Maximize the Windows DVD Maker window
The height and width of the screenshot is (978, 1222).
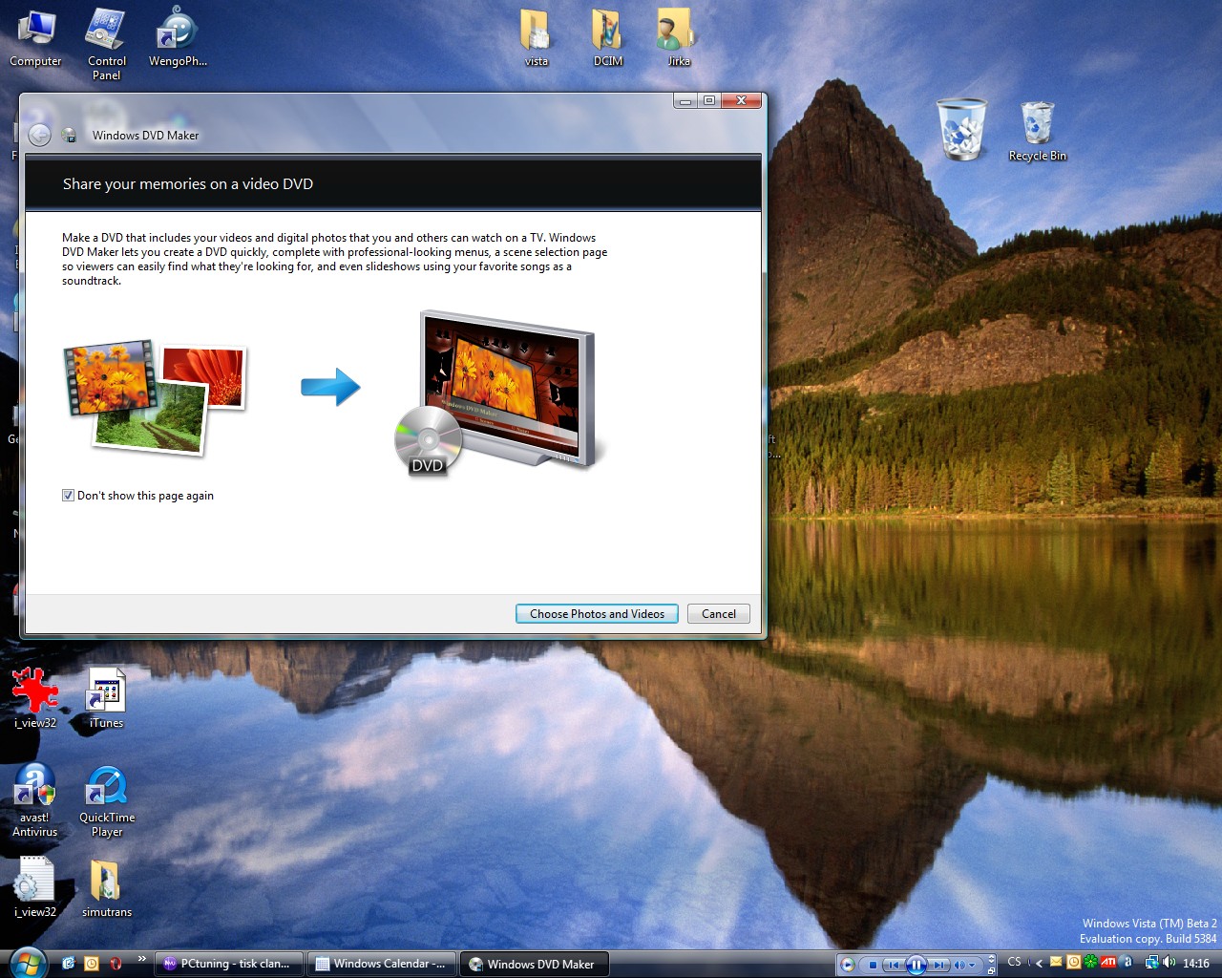point(709,100)
